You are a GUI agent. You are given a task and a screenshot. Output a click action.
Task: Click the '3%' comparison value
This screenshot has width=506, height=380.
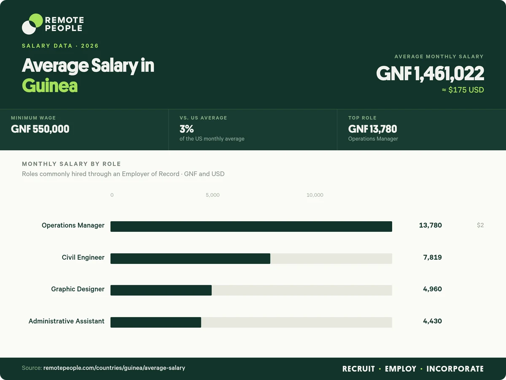click(x=186, y=129)
